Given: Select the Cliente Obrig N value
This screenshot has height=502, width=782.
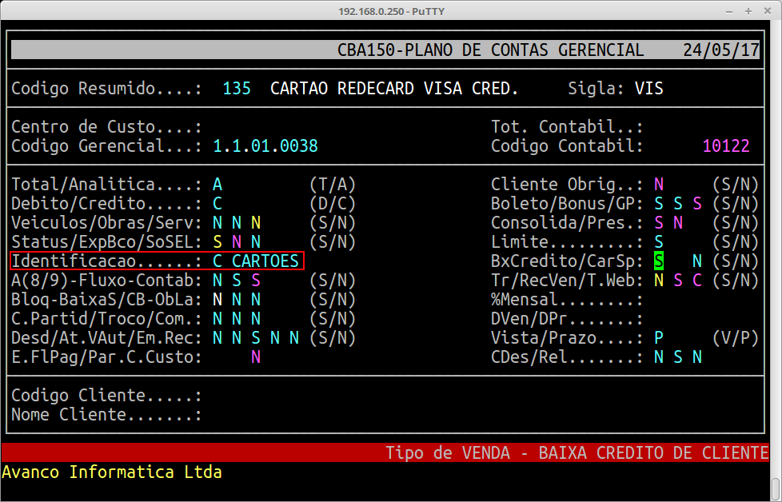Looking at the screenshot, I should tap(658, 184).
